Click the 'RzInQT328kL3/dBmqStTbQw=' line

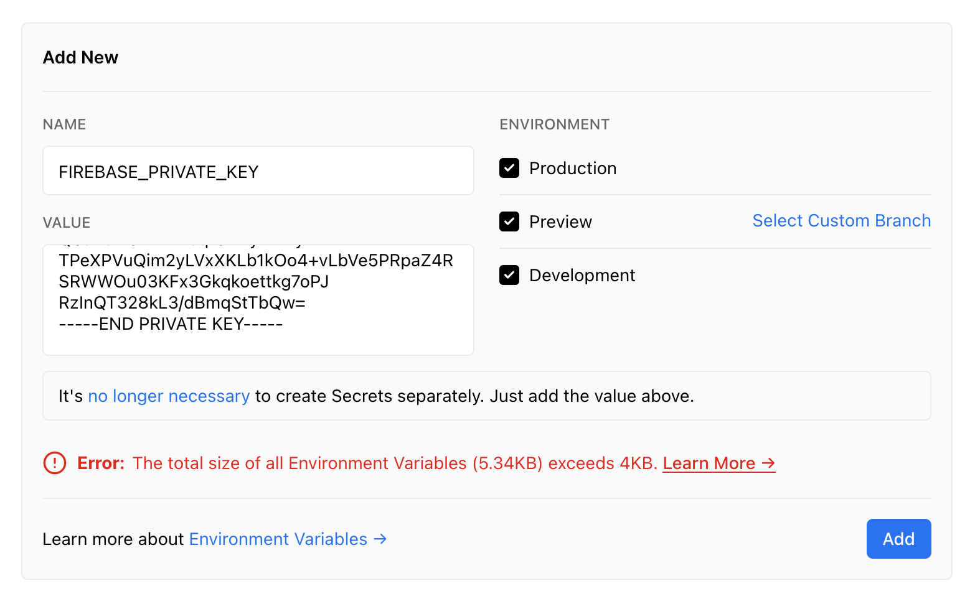[182, 303]
